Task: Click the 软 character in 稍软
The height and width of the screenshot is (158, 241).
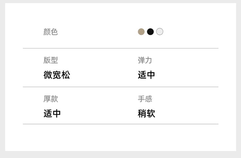Action: pyautogui.click(x=151, y=113)
